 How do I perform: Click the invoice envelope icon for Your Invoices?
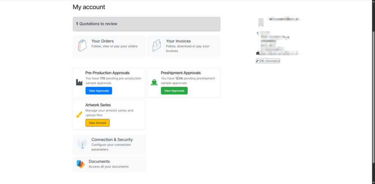pos(157,46)
